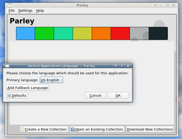The image size is (182, 139).
Task: Open the File menu
Action: coord(11,11)
